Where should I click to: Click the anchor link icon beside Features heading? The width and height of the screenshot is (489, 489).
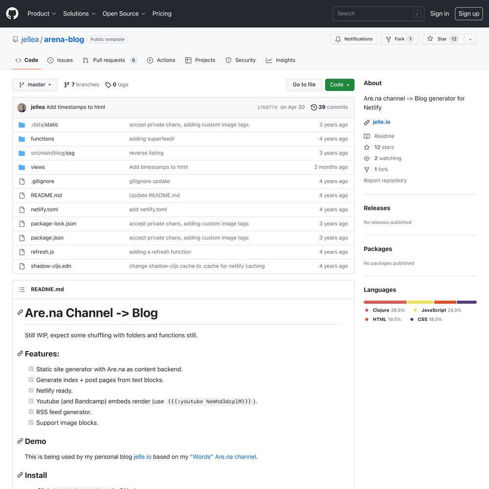20,354
